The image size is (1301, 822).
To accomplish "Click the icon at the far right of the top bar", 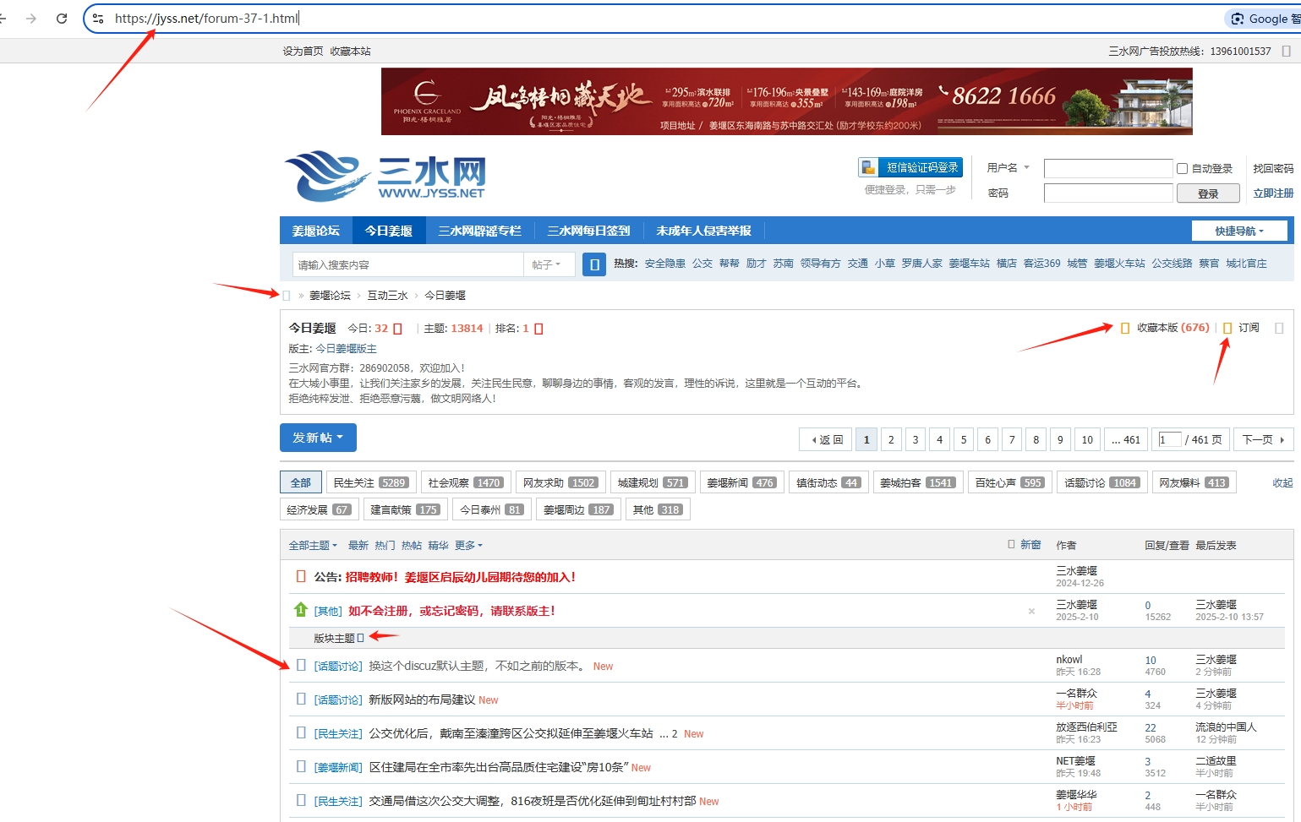I will (x=1287, y=51).
